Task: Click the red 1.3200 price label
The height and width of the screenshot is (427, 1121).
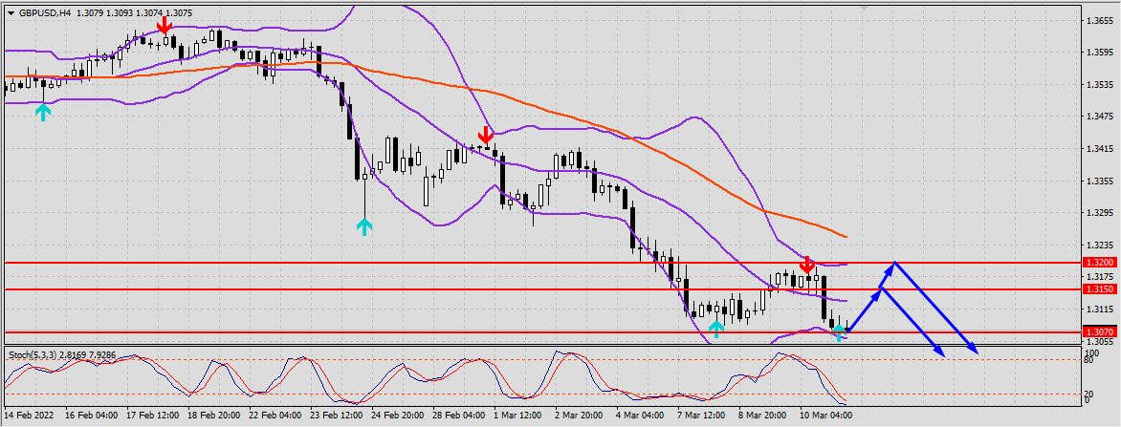Action: click(x=1097, y=262)
